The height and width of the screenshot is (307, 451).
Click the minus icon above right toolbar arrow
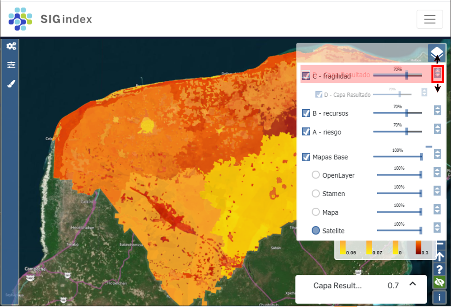(440, 244)
